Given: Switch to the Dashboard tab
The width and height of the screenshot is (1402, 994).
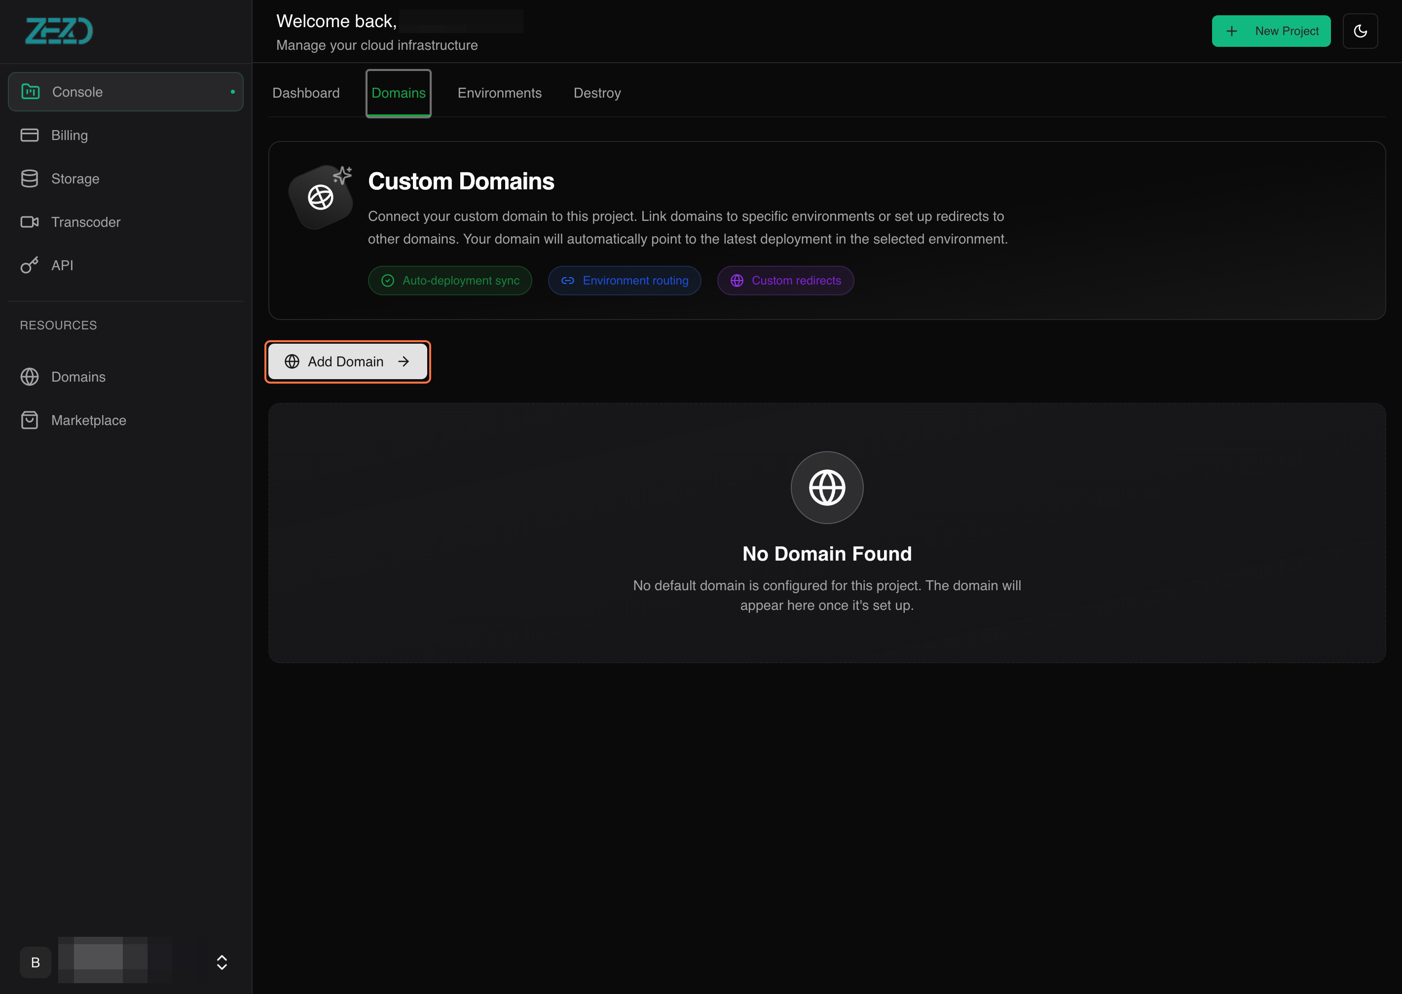Looking at the screenshot, I should point(305,93).
